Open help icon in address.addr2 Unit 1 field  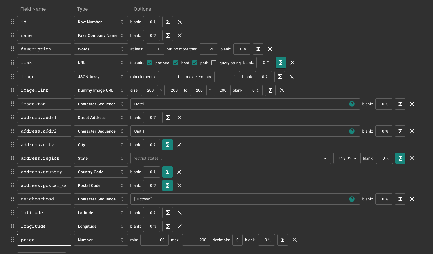coord(352,131)
